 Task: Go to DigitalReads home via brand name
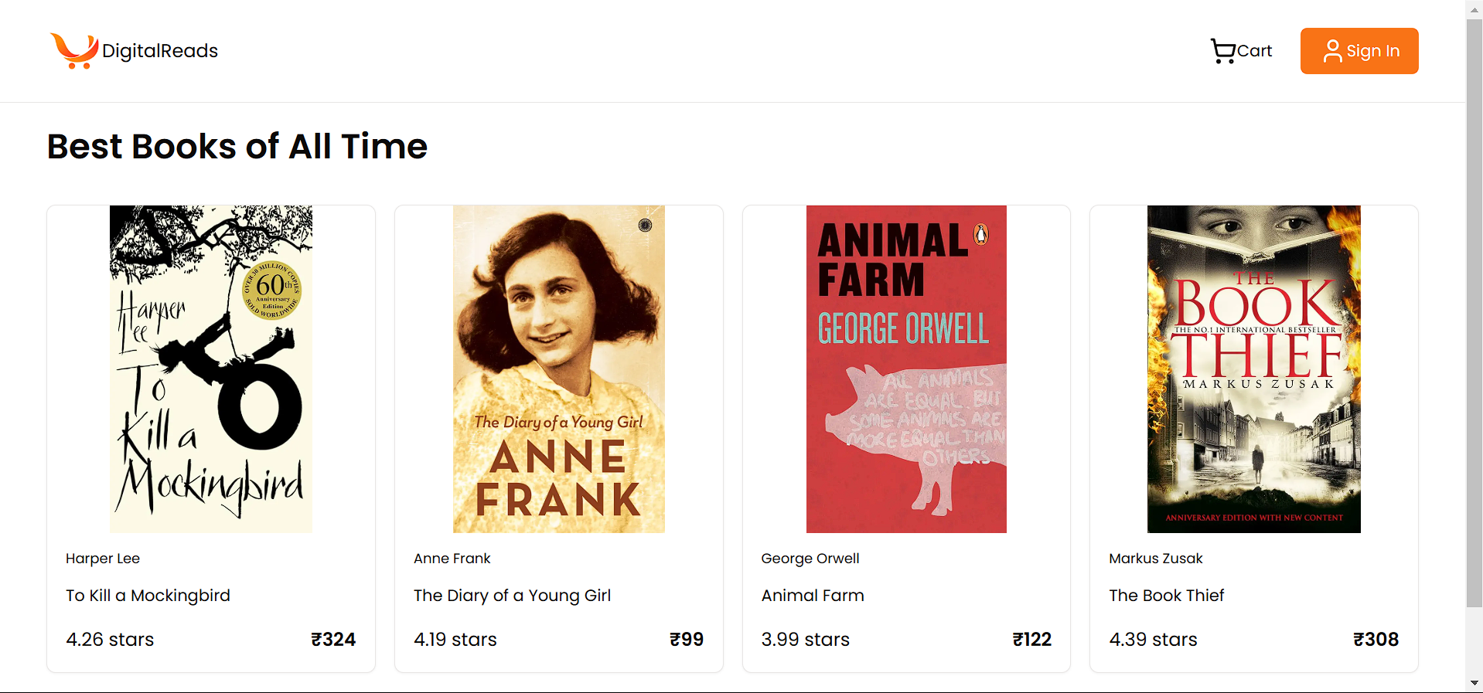160,51
